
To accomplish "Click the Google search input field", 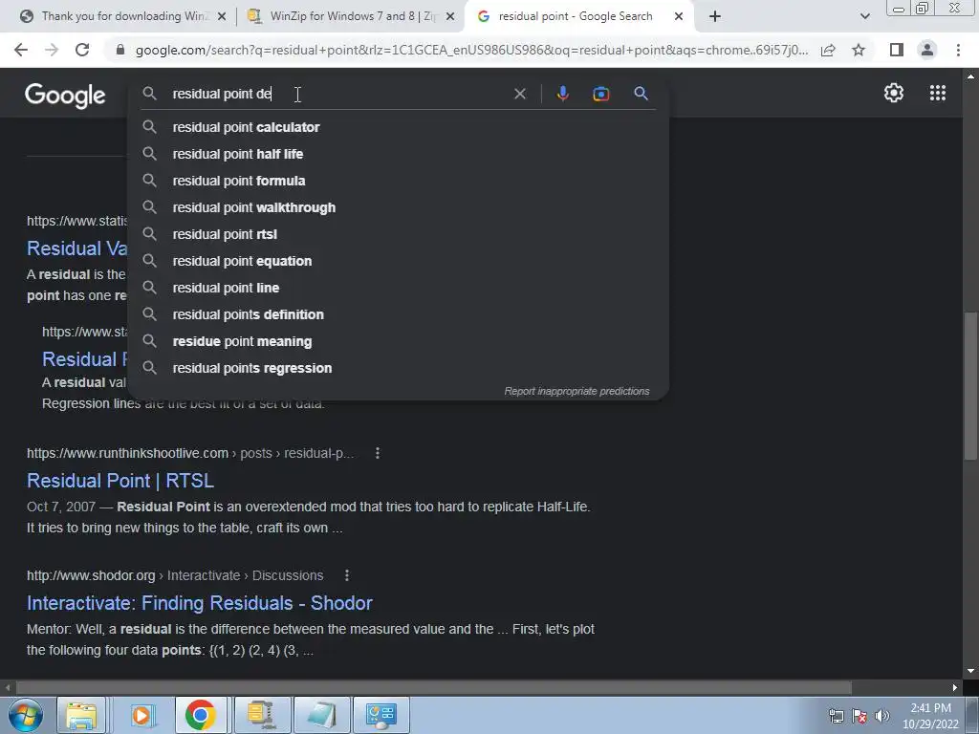I will 337,94.
